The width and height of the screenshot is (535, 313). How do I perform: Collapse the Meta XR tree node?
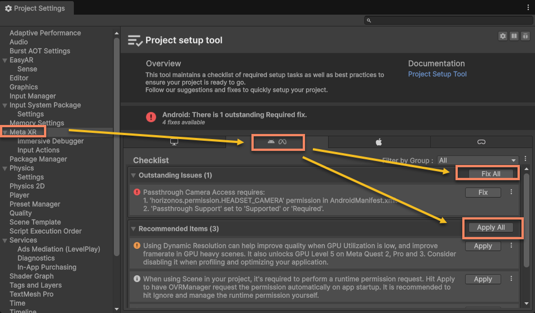5,132
